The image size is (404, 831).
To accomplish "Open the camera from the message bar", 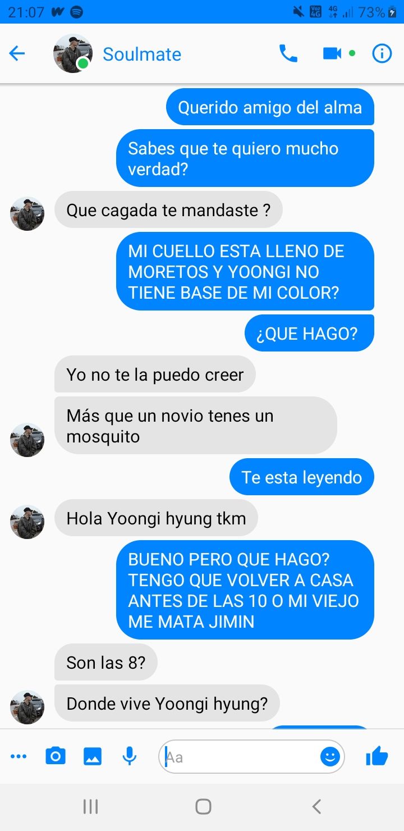I will 55,757.
